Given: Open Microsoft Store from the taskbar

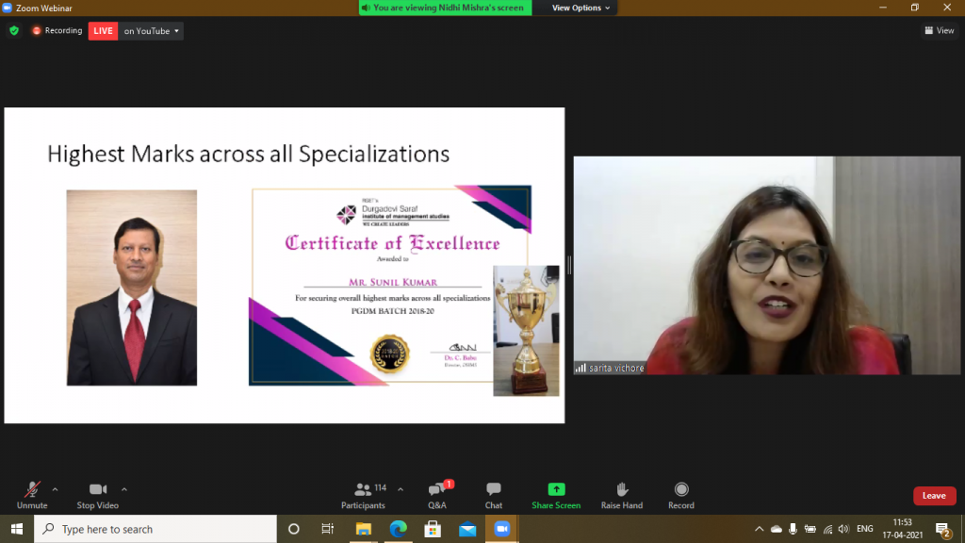Looking at the screenshot, I should [x=433, y=529].
